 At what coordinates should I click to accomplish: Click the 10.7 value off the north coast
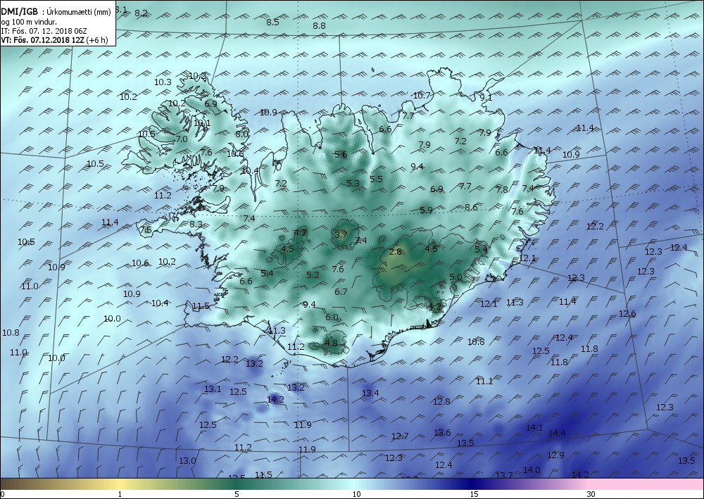[422, 95]
